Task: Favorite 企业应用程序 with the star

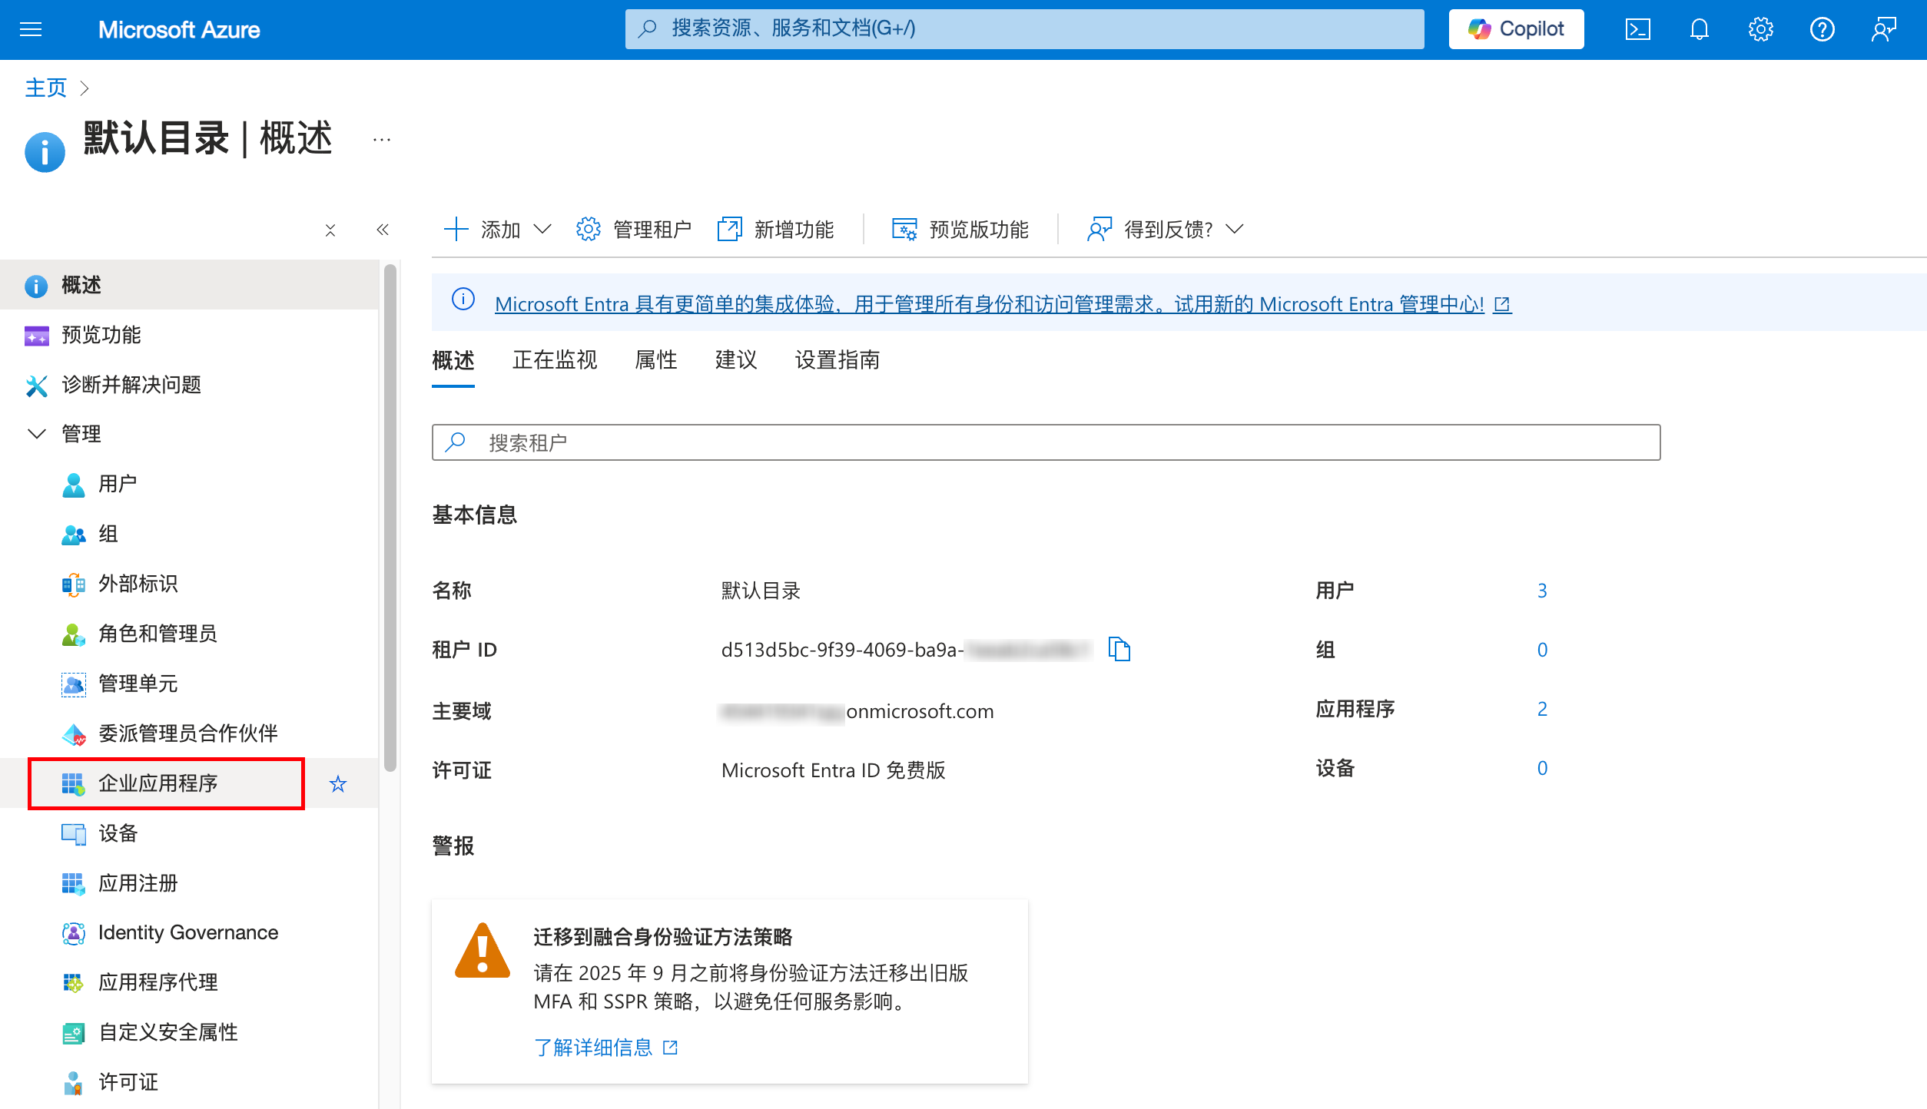Action: tap(337, 784)
